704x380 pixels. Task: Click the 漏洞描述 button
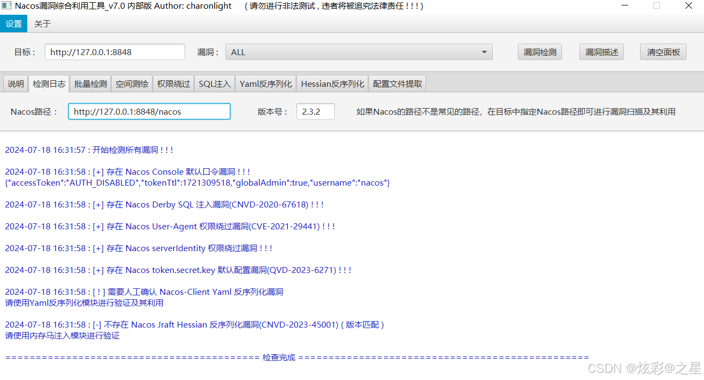pos(601,52)
